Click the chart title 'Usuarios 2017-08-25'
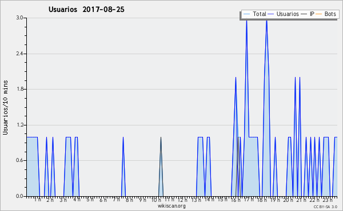The height and width of the screenshot is (211, 343). (x=86, y=9)
